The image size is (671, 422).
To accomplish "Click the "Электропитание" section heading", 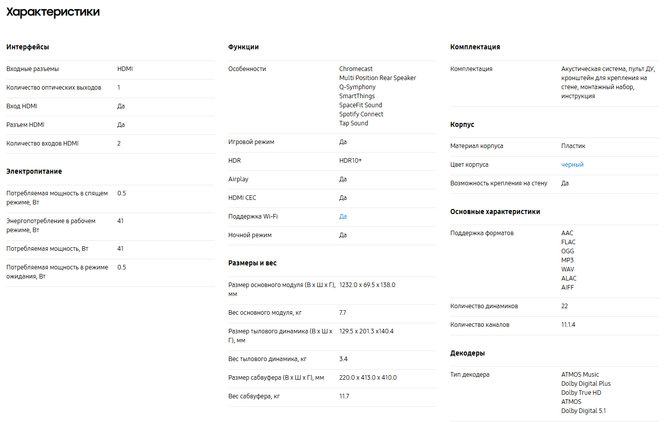I will pos(34,171).
